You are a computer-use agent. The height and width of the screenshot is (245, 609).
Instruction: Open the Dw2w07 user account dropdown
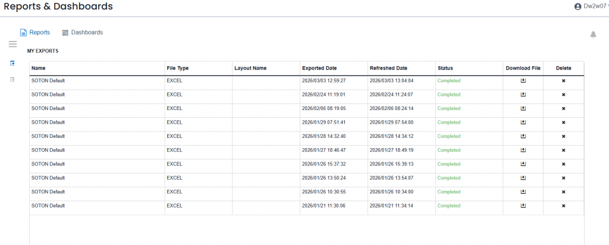pos(591,7)
